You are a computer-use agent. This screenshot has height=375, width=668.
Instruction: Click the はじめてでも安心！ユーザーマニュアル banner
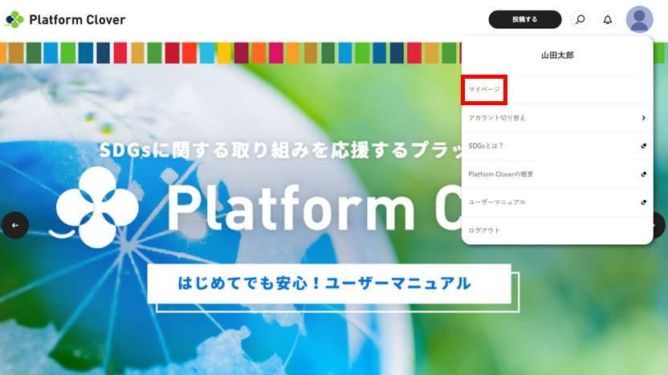(x=329, y=283)
